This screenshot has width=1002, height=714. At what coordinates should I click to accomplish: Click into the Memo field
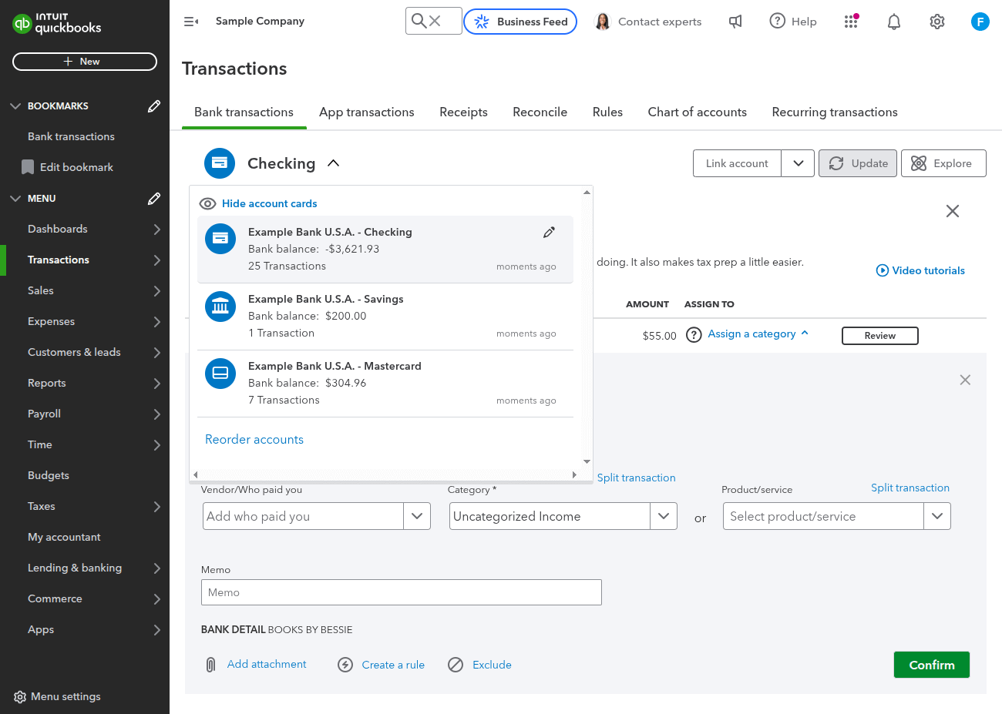[x=402, y=592]
